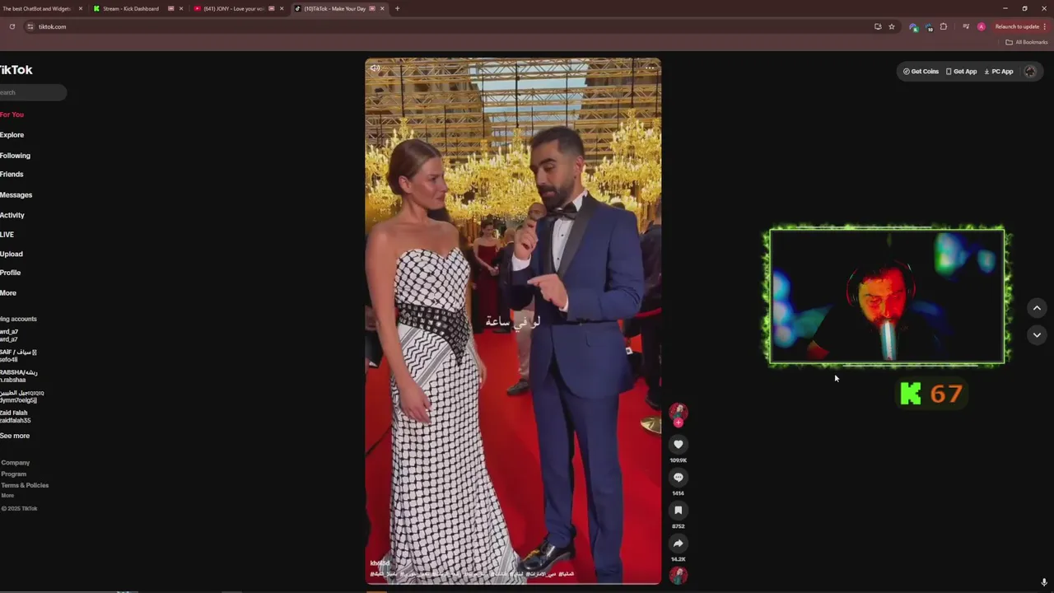Follow creator with pink plus badge

[x=678, y=423]
